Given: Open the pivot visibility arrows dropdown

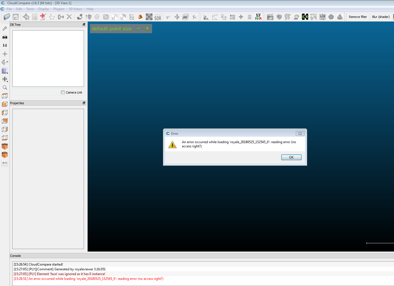Looking at the screenshot, I should (5, 79).
